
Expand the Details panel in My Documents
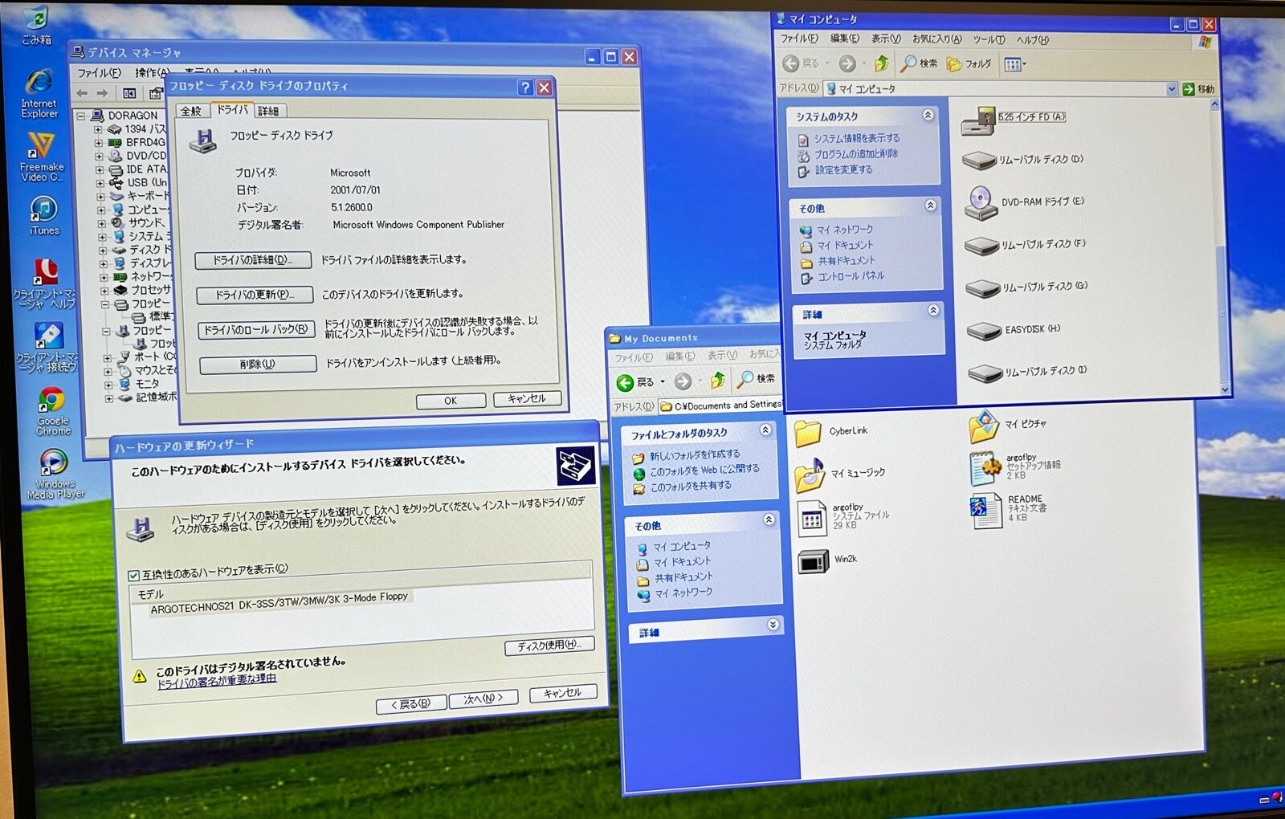tap(773, 624)
